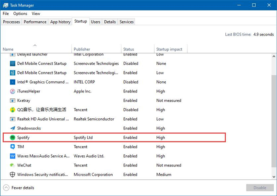Click the Spotify green logo icon
The height and width of the screenshot is (196, 277).
click(x=12, y=137)
